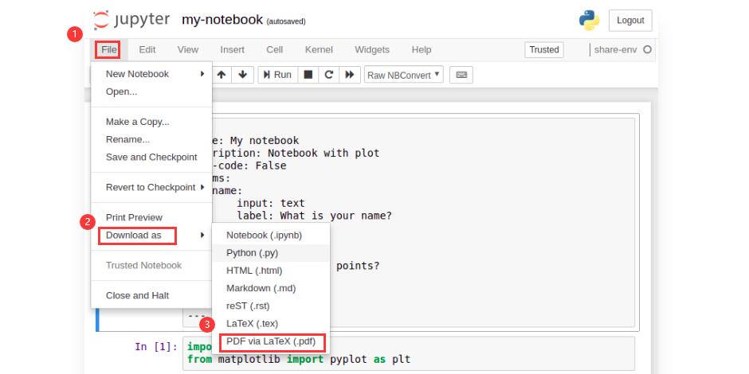Download as Notebook (.ipynb)
Viewport: 749px width, 374px height.
pos(271,236)
